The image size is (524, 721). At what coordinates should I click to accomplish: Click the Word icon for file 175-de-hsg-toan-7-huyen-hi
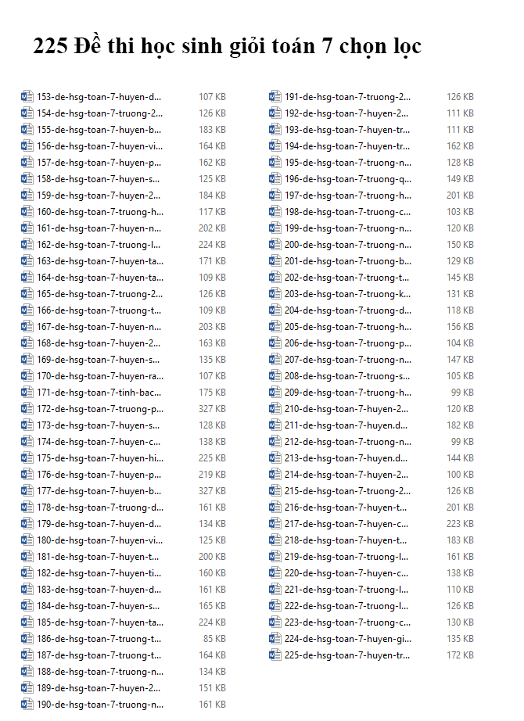[x=27, y=458]
